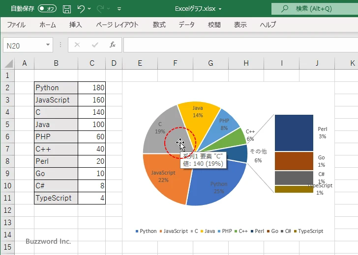The image size is (358, 255).
Task: Expand the Excelグラフ.xlsx file name dropdown
Action: [x=220, y=9]
